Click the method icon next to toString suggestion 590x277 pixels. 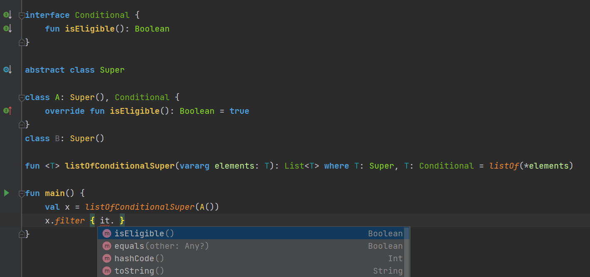pyautogui.click(x=107, y=271)
